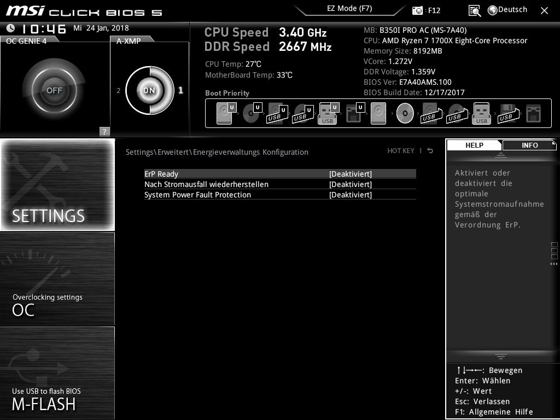This screenshot has width=560, height=420.
Task: Select the UEFI USB key boot icon
Action: tap(328, 113)
